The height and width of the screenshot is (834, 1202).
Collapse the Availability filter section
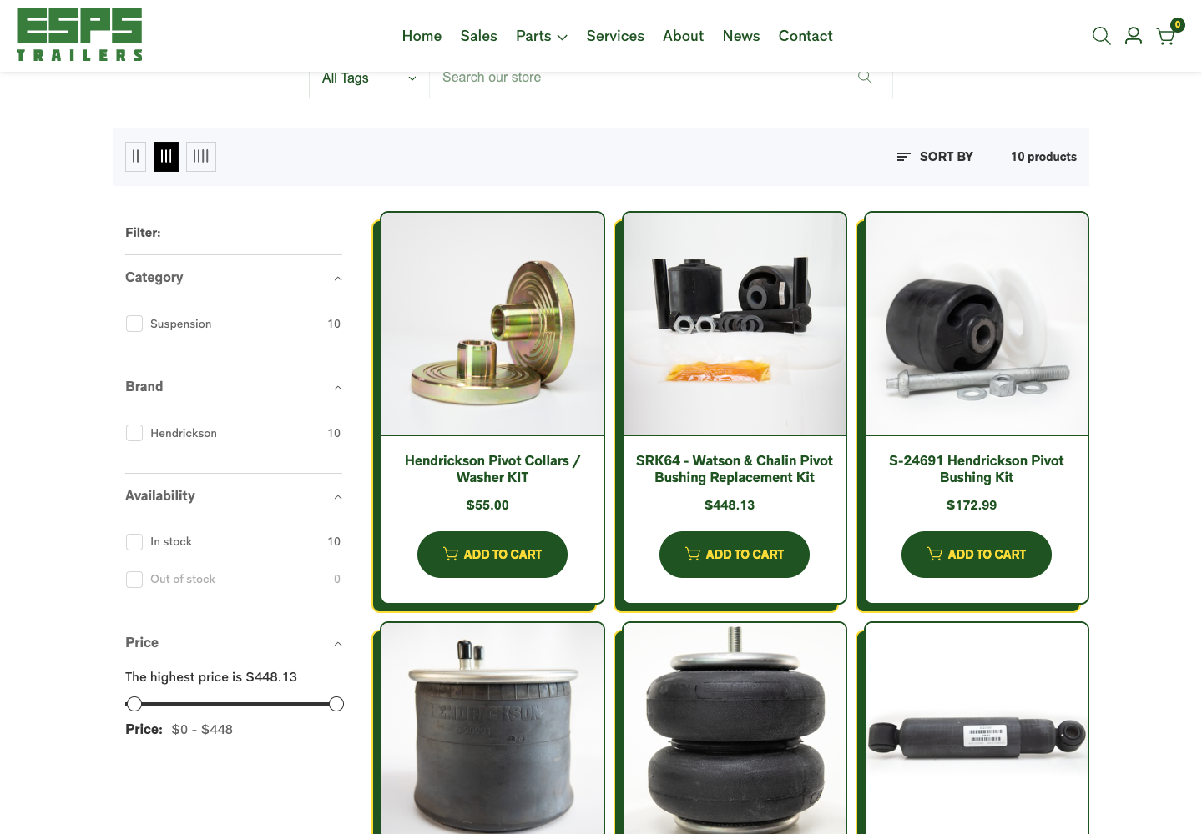338,496
